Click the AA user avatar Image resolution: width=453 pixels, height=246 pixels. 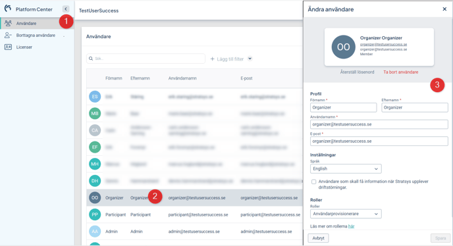pos(95,232)
